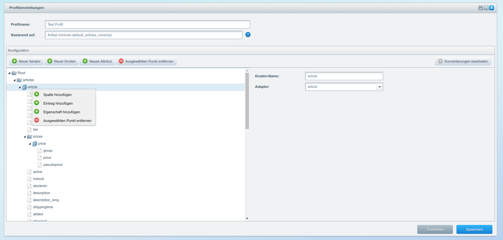This screenshot has height=240, width=503.
Task: Click the file icon beside pseudoprice
Action: (x=40, y=165)
